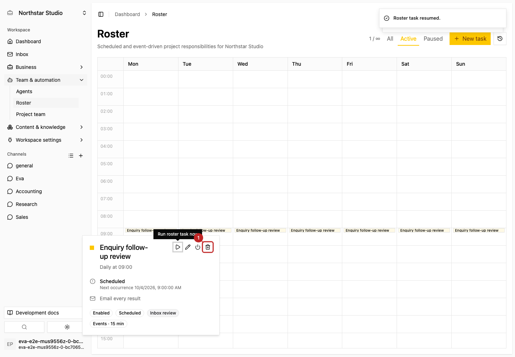Open Development docs link
Screen dimensions: 515x357
coord(44,313)
